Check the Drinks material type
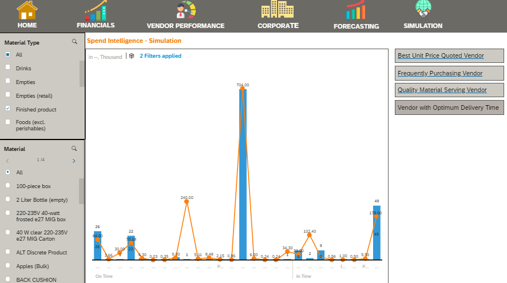 point(8,68)
